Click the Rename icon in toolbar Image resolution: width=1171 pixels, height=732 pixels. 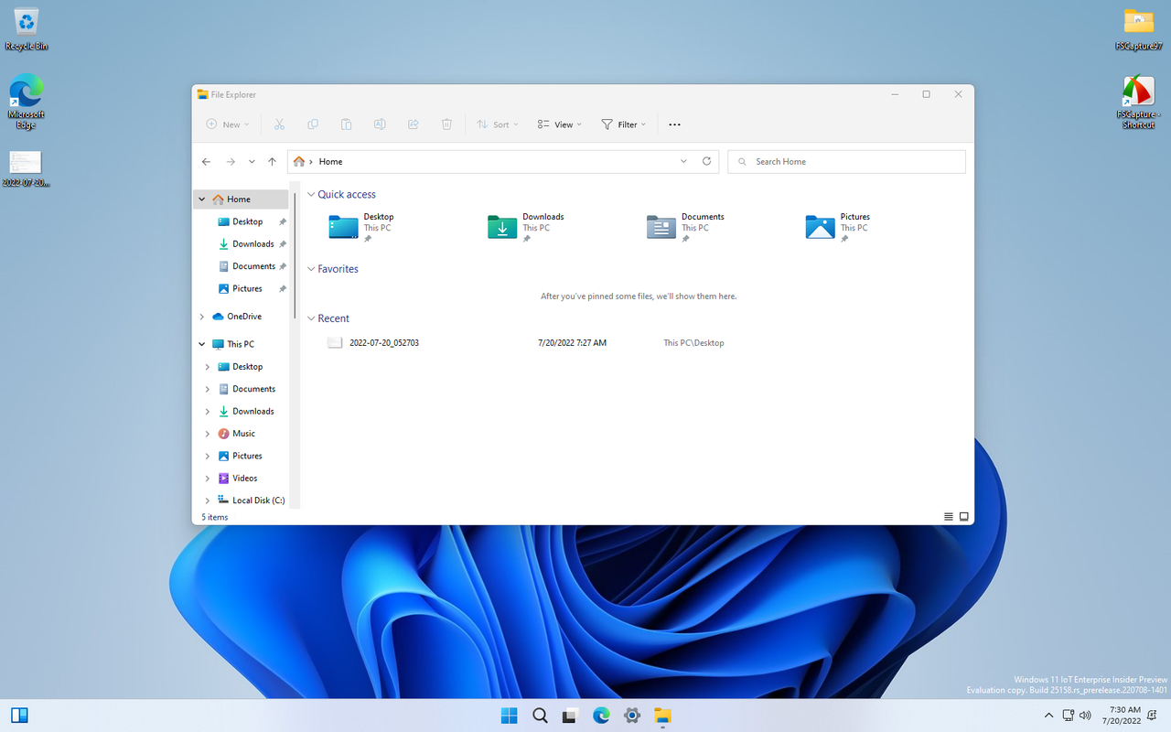tap(380, 124)
